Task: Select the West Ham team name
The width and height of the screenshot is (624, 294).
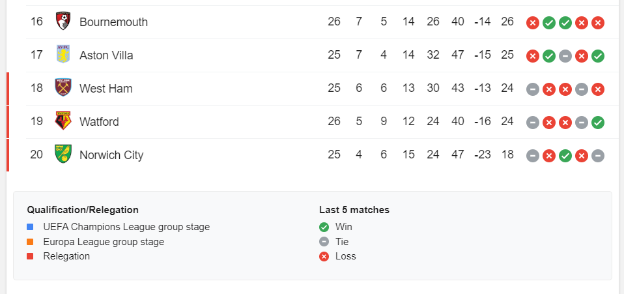Action: click(x=106, y=89)
